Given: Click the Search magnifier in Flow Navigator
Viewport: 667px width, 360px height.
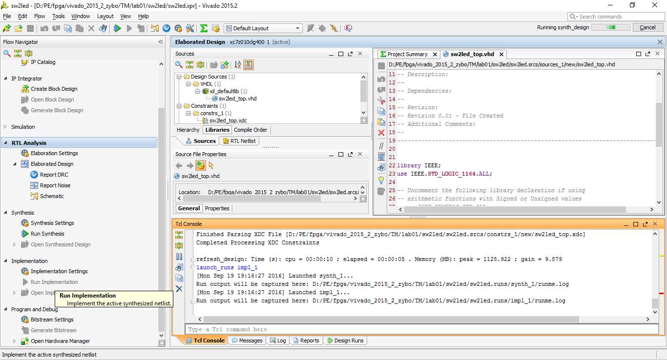Looking at the screenshot, I should coord(7,53).
